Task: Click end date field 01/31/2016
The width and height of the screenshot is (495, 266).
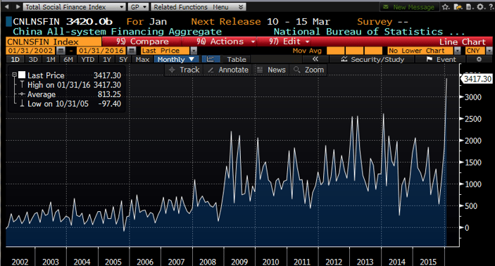Action: point(101,51)
